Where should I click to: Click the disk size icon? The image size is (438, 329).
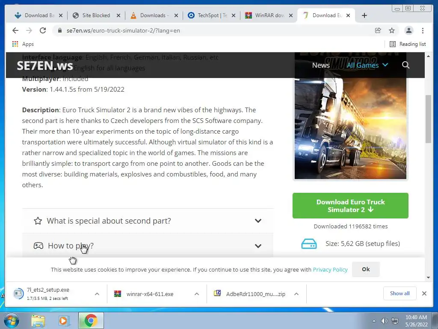point(309,244)
